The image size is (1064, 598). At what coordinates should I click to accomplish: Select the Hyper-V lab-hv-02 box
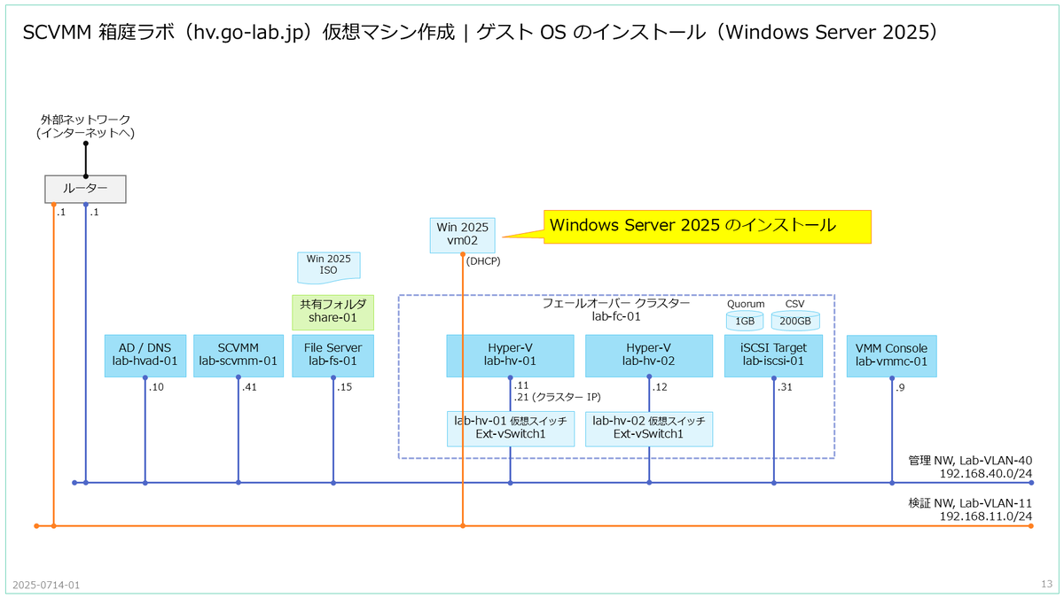(649, 355)
